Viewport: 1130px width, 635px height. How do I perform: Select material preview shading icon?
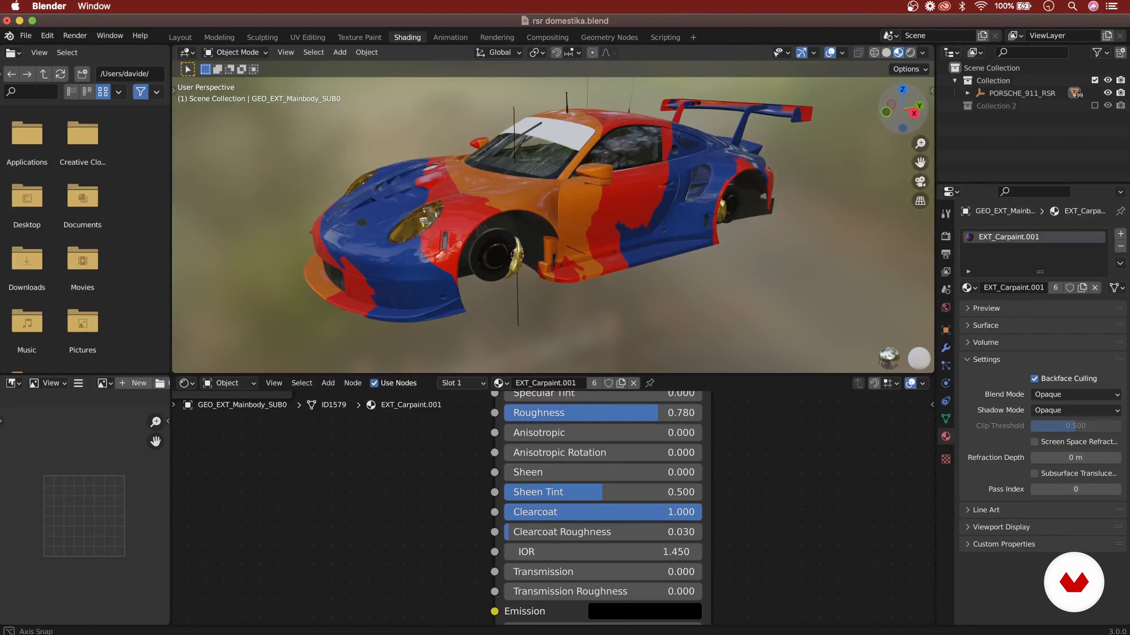coord(898,53)
